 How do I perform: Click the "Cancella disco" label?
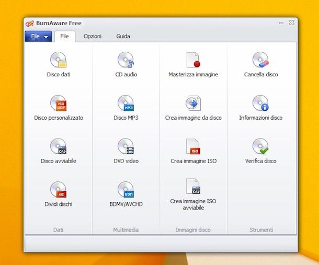[261, 74]
